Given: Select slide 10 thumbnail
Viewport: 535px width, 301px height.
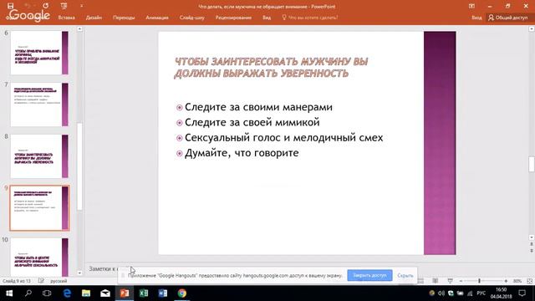Looking at the screenshot, I should [x=39, y=257].
